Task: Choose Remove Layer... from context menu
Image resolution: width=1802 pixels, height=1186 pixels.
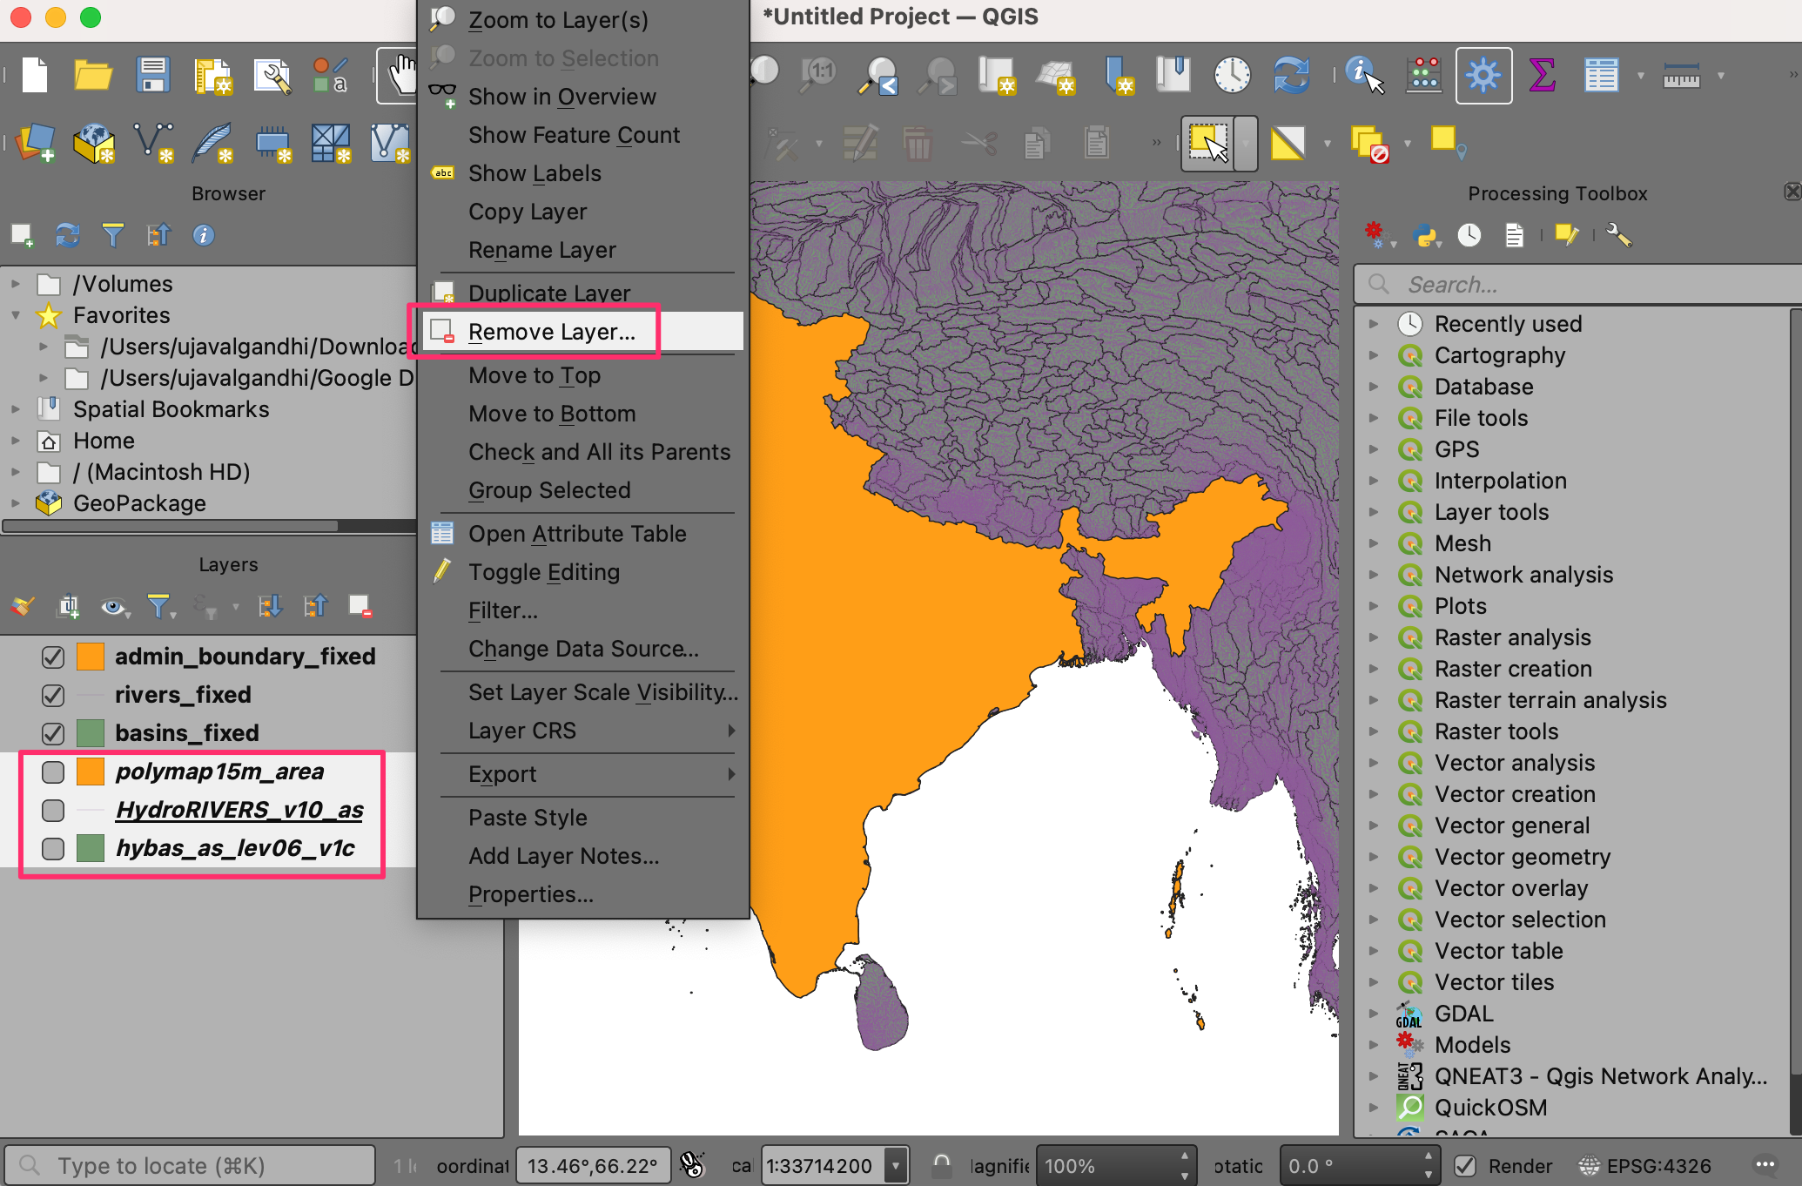Action: [x=551, y=332]
